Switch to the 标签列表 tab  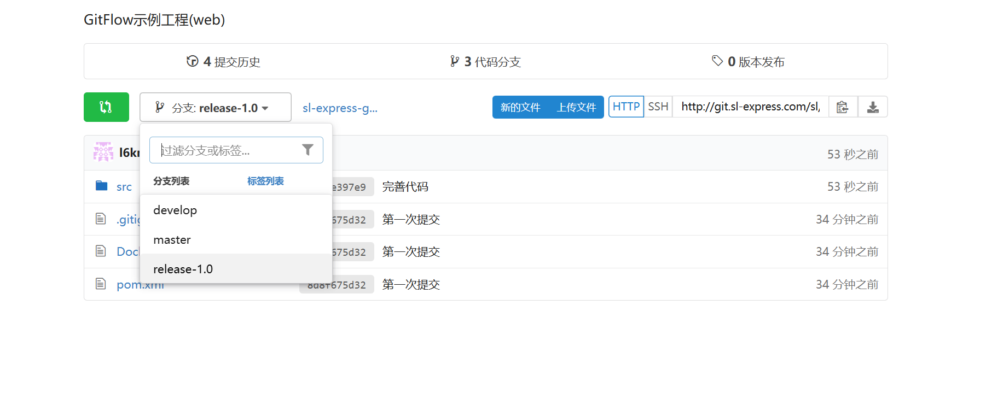pyautogui.click(x=265, y=181)
